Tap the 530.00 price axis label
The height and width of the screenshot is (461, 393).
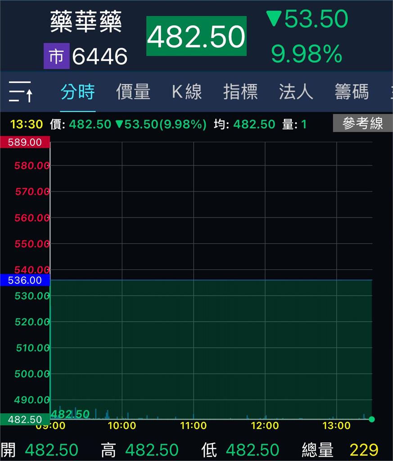coord(32,296)
